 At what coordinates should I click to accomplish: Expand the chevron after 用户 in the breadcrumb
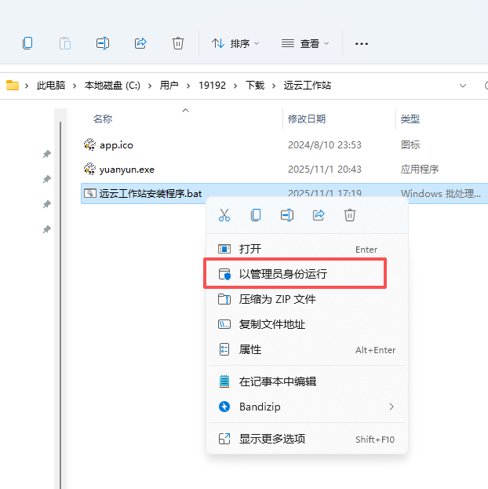(x=188, y=86)
